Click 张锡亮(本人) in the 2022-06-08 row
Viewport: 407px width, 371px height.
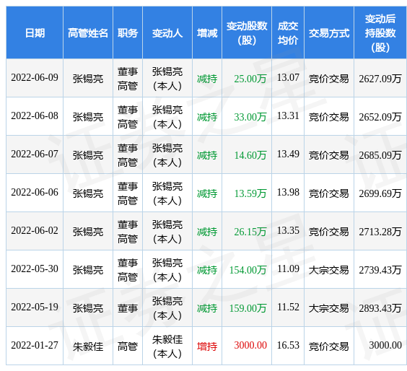click(x=167, y=117)
